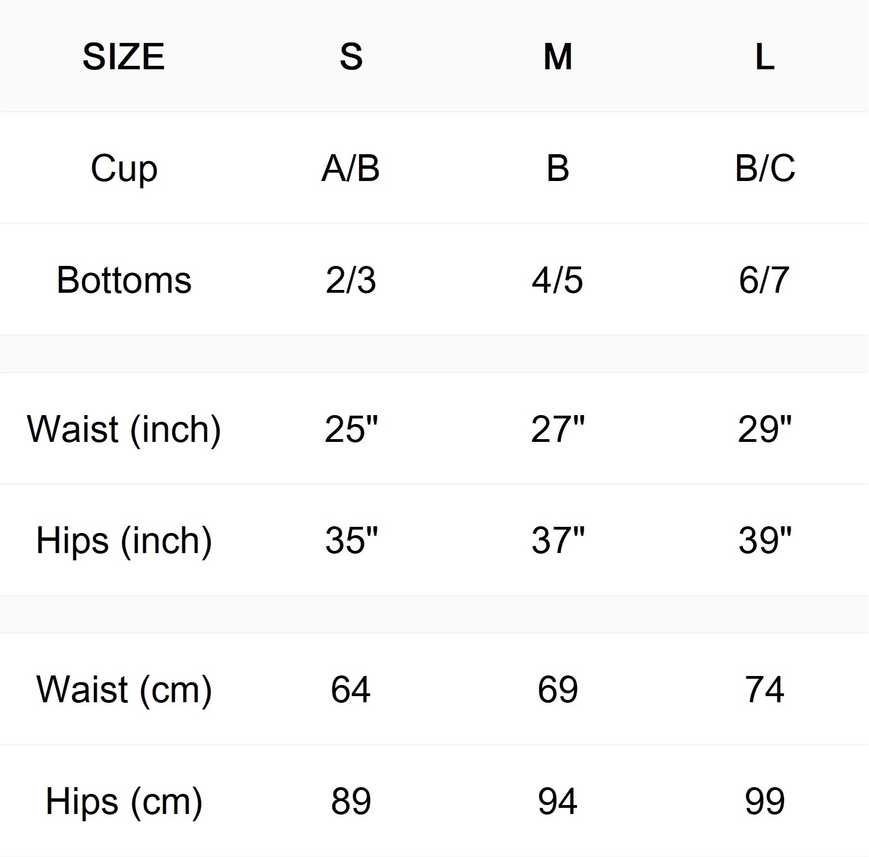
Task: Select the 6/7 bottoms value
Action: [764, 280]
